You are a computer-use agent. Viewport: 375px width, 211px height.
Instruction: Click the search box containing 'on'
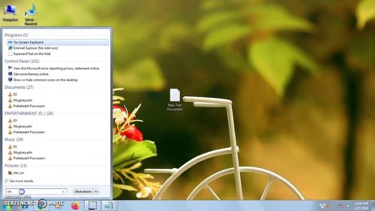(x=36, y=192)
